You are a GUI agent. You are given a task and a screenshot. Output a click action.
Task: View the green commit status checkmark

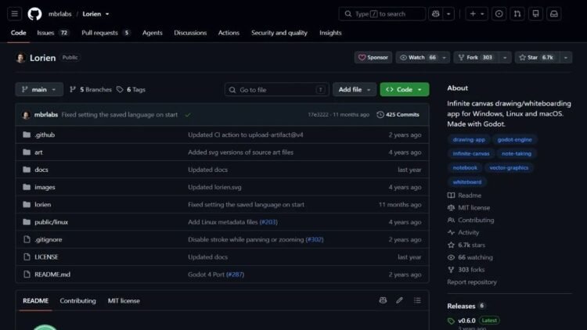coord(188,115)
